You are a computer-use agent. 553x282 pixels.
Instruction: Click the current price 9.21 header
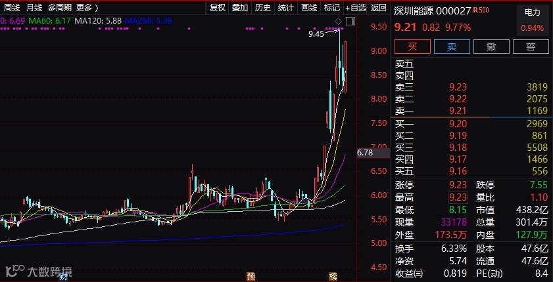[x=405, y=27]
